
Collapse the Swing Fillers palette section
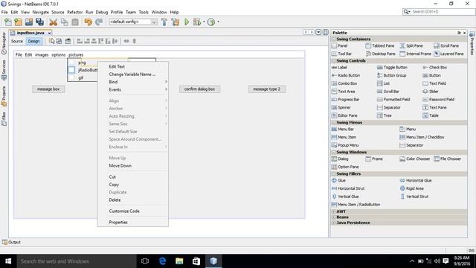coord(334,173)
